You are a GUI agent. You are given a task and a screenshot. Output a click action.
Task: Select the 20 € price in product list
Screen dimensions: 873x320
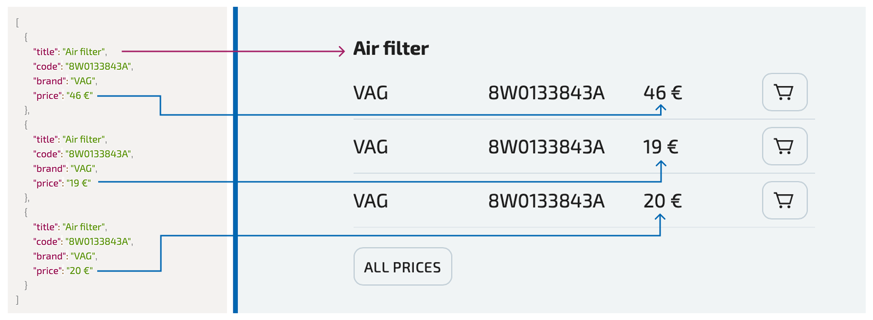tap(663, 201)
